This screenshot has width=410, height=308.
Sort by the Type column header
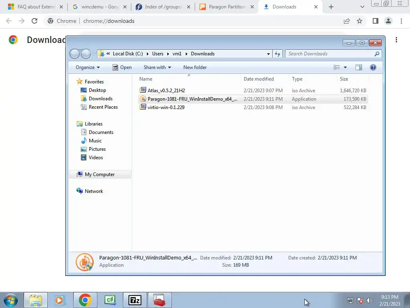(x=313, y=79)
